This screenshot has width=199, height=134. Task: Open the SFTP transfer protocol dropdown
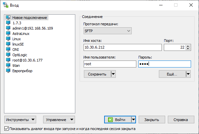pyautogui.click(x=107, y=31)
